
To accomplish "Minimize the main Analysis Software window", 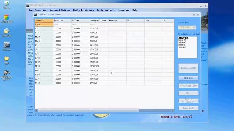I will (x=201, y=6).
